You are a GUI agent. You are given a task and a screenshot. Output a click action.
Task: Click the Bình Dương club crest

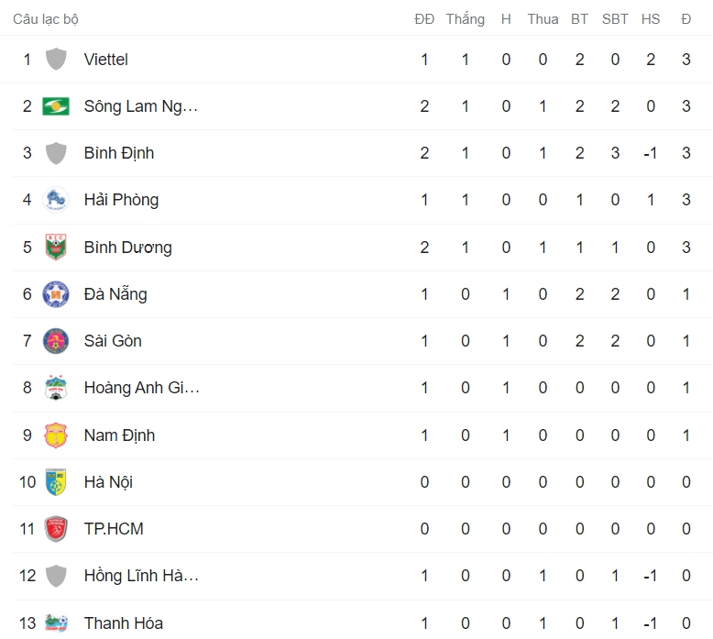tap(56, 248)
